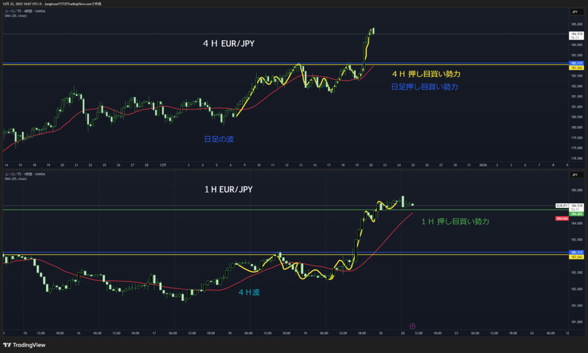Click the 4時間 OANDA symbol legend in upper chart

tap(24, 11)
